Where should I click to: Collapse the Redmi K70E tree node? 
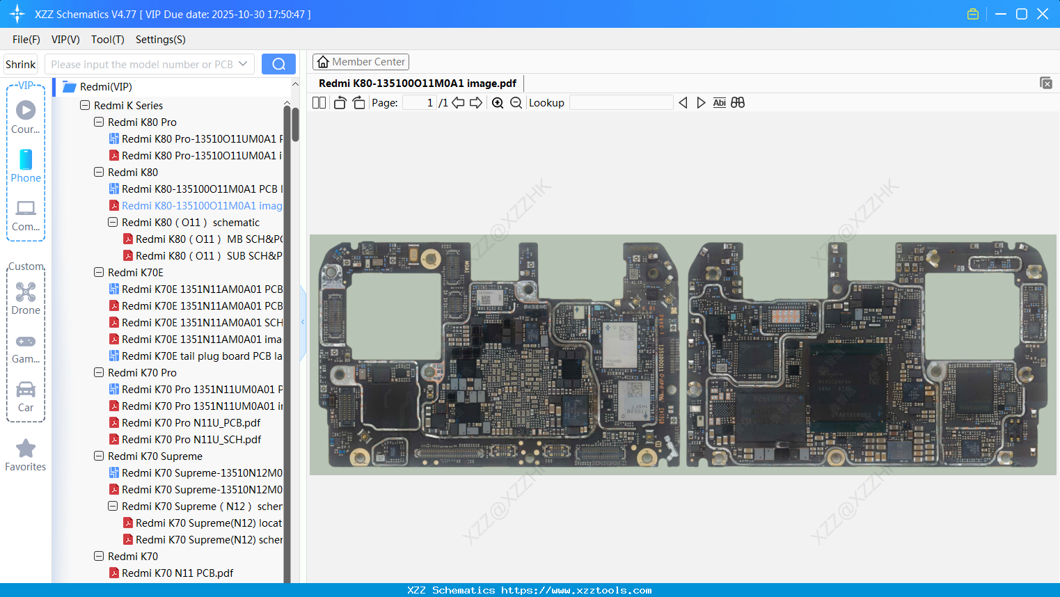pyautogui.click(x=98, y=272)
